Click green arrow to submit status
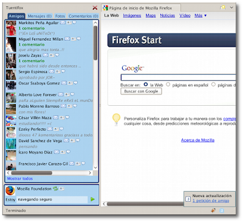 pyautogui.click(x=92, y=199)
